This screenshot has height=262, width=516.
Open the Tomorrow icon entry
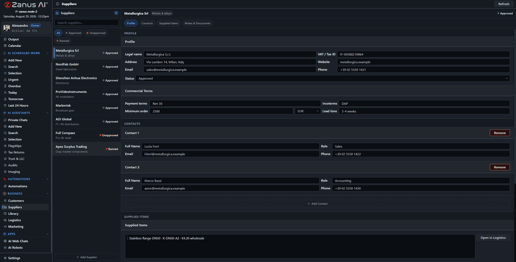coord(5,99)
